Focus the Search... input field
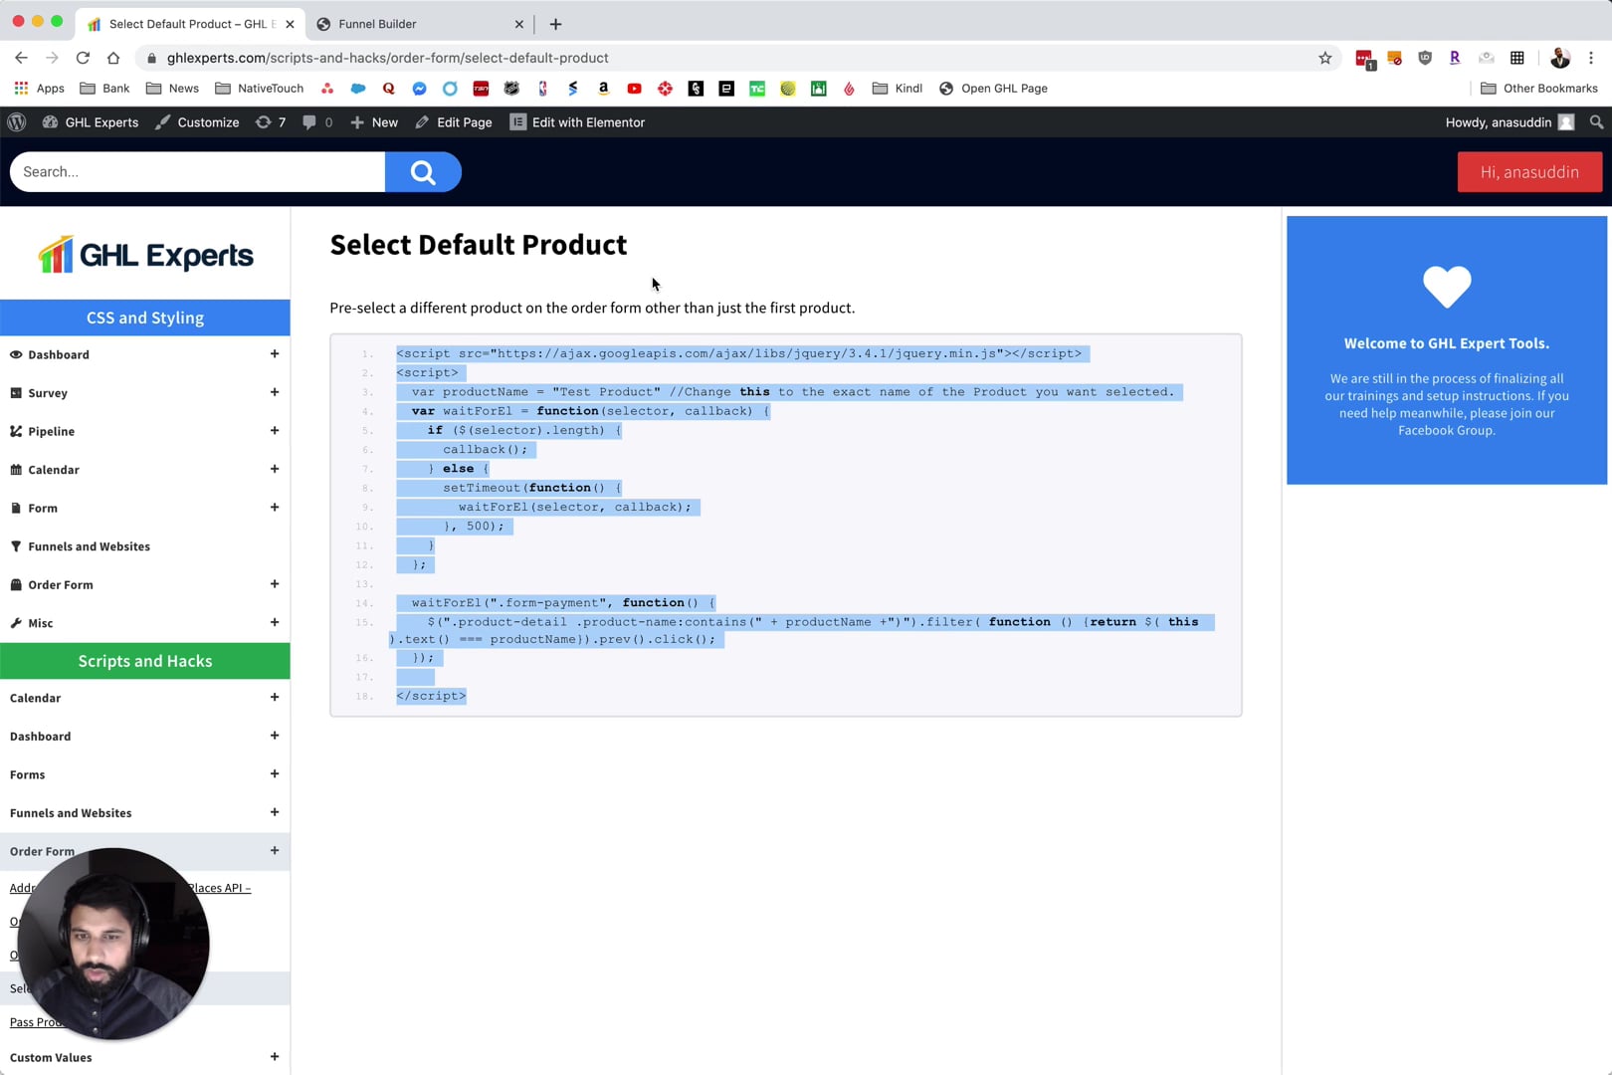Image resolution: width=1612 pixels, height=1075 pixels. 197,172
